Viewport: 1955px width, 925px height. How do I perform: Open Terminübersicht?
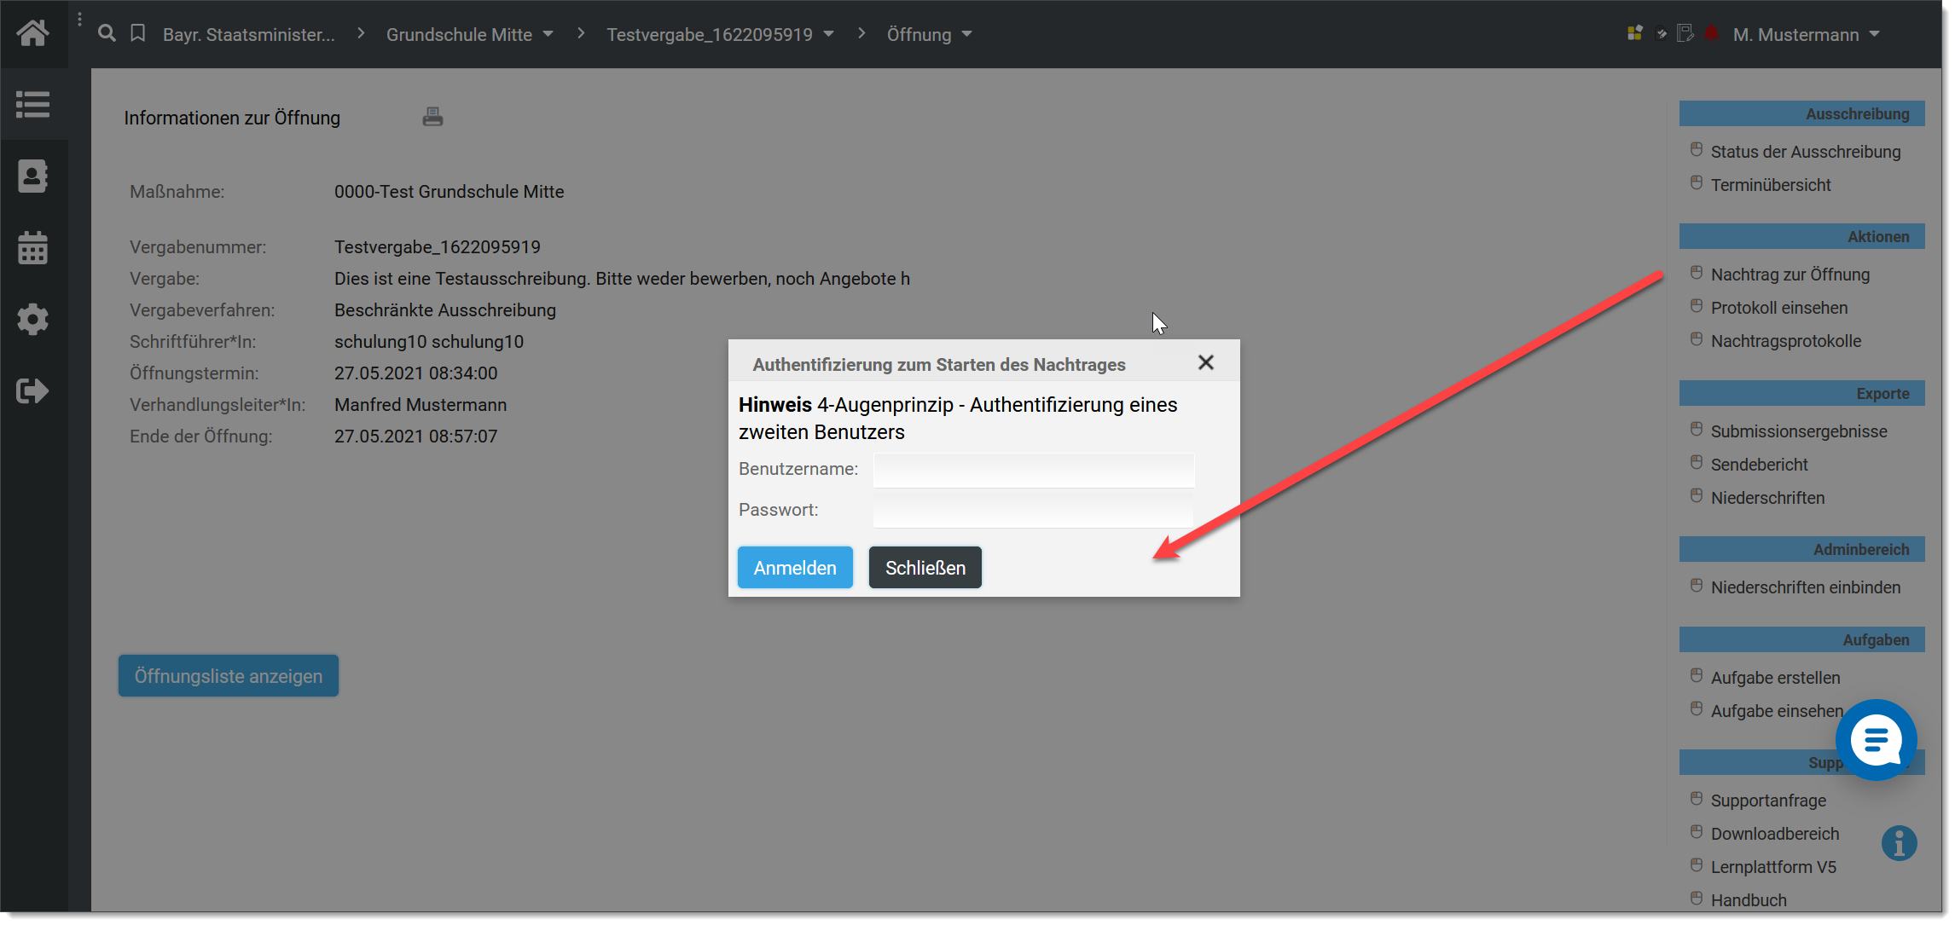click(x=1770, y=185)
